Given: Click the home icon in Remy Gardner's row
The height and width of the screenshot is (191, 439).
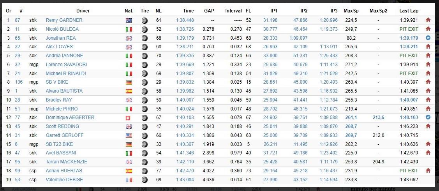Looking at the screenshot, I should 428,20.
